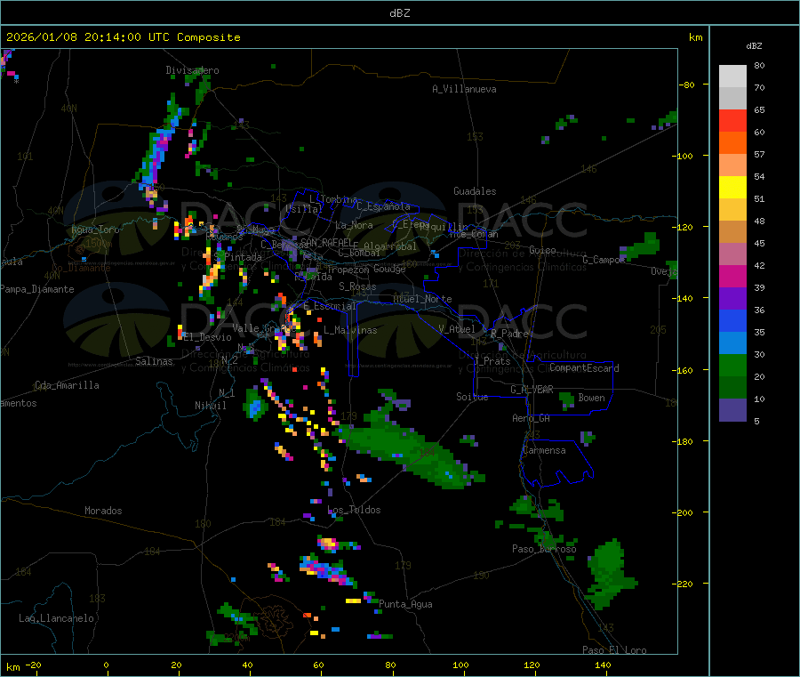Click the Divisadero map label

click(192, 70)
